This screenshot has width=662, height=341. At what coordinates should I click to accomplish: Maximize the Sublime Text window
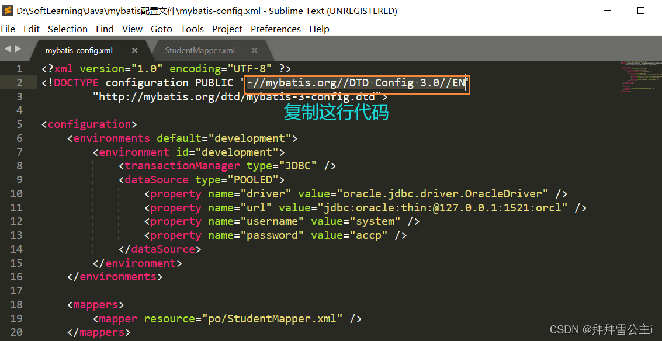point(641,11)
